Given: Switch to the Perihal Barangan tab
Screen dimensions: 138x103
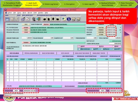Looking at the screenshot, I should [x=31, y=53].
